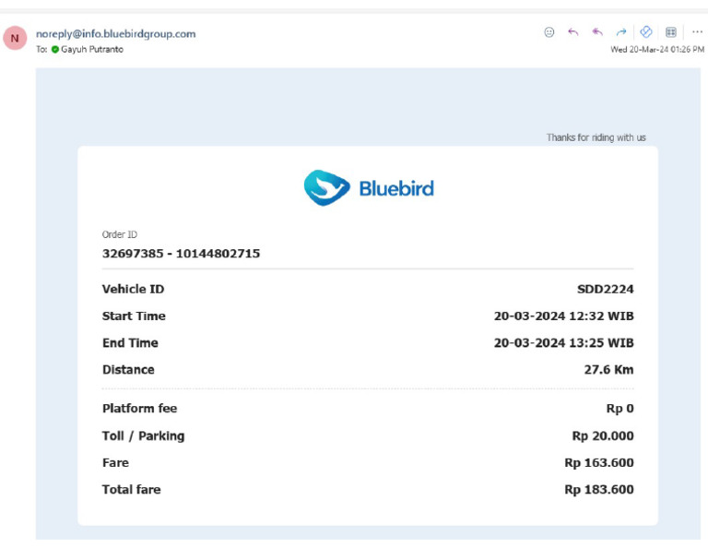Click the Start Time value 12:32 WIB

tap(564, 316)
